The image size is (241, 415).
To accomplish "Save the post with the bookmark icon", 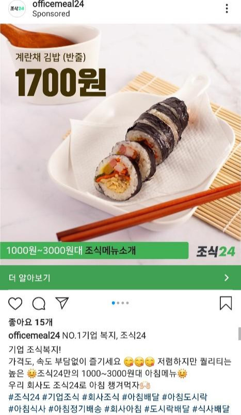I will (x=226, y=303).
